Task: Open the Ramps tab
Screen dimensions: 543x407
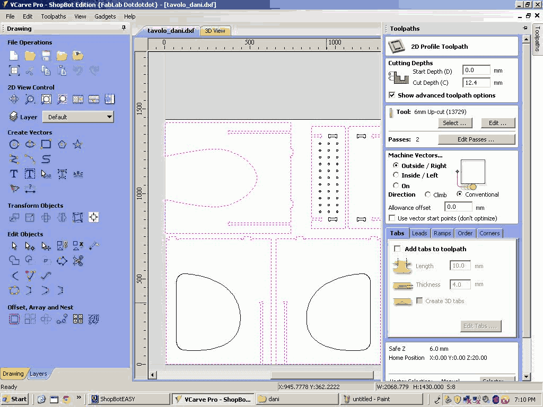Action: click(442, 233)
